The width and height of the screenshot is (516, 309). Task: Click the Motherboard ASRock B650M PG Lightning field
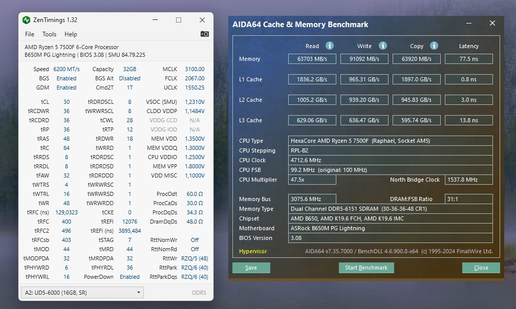[x=390, y=228]
